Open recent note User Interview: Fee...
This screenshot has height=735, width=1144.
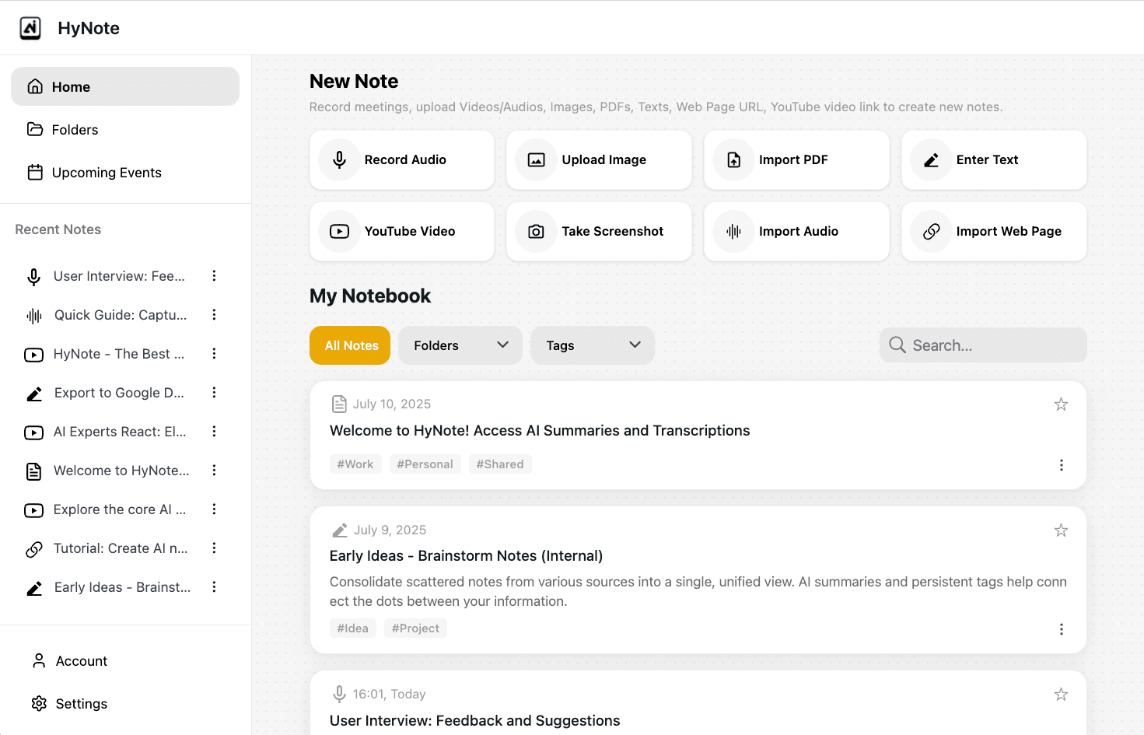click(x=119, y=276)
